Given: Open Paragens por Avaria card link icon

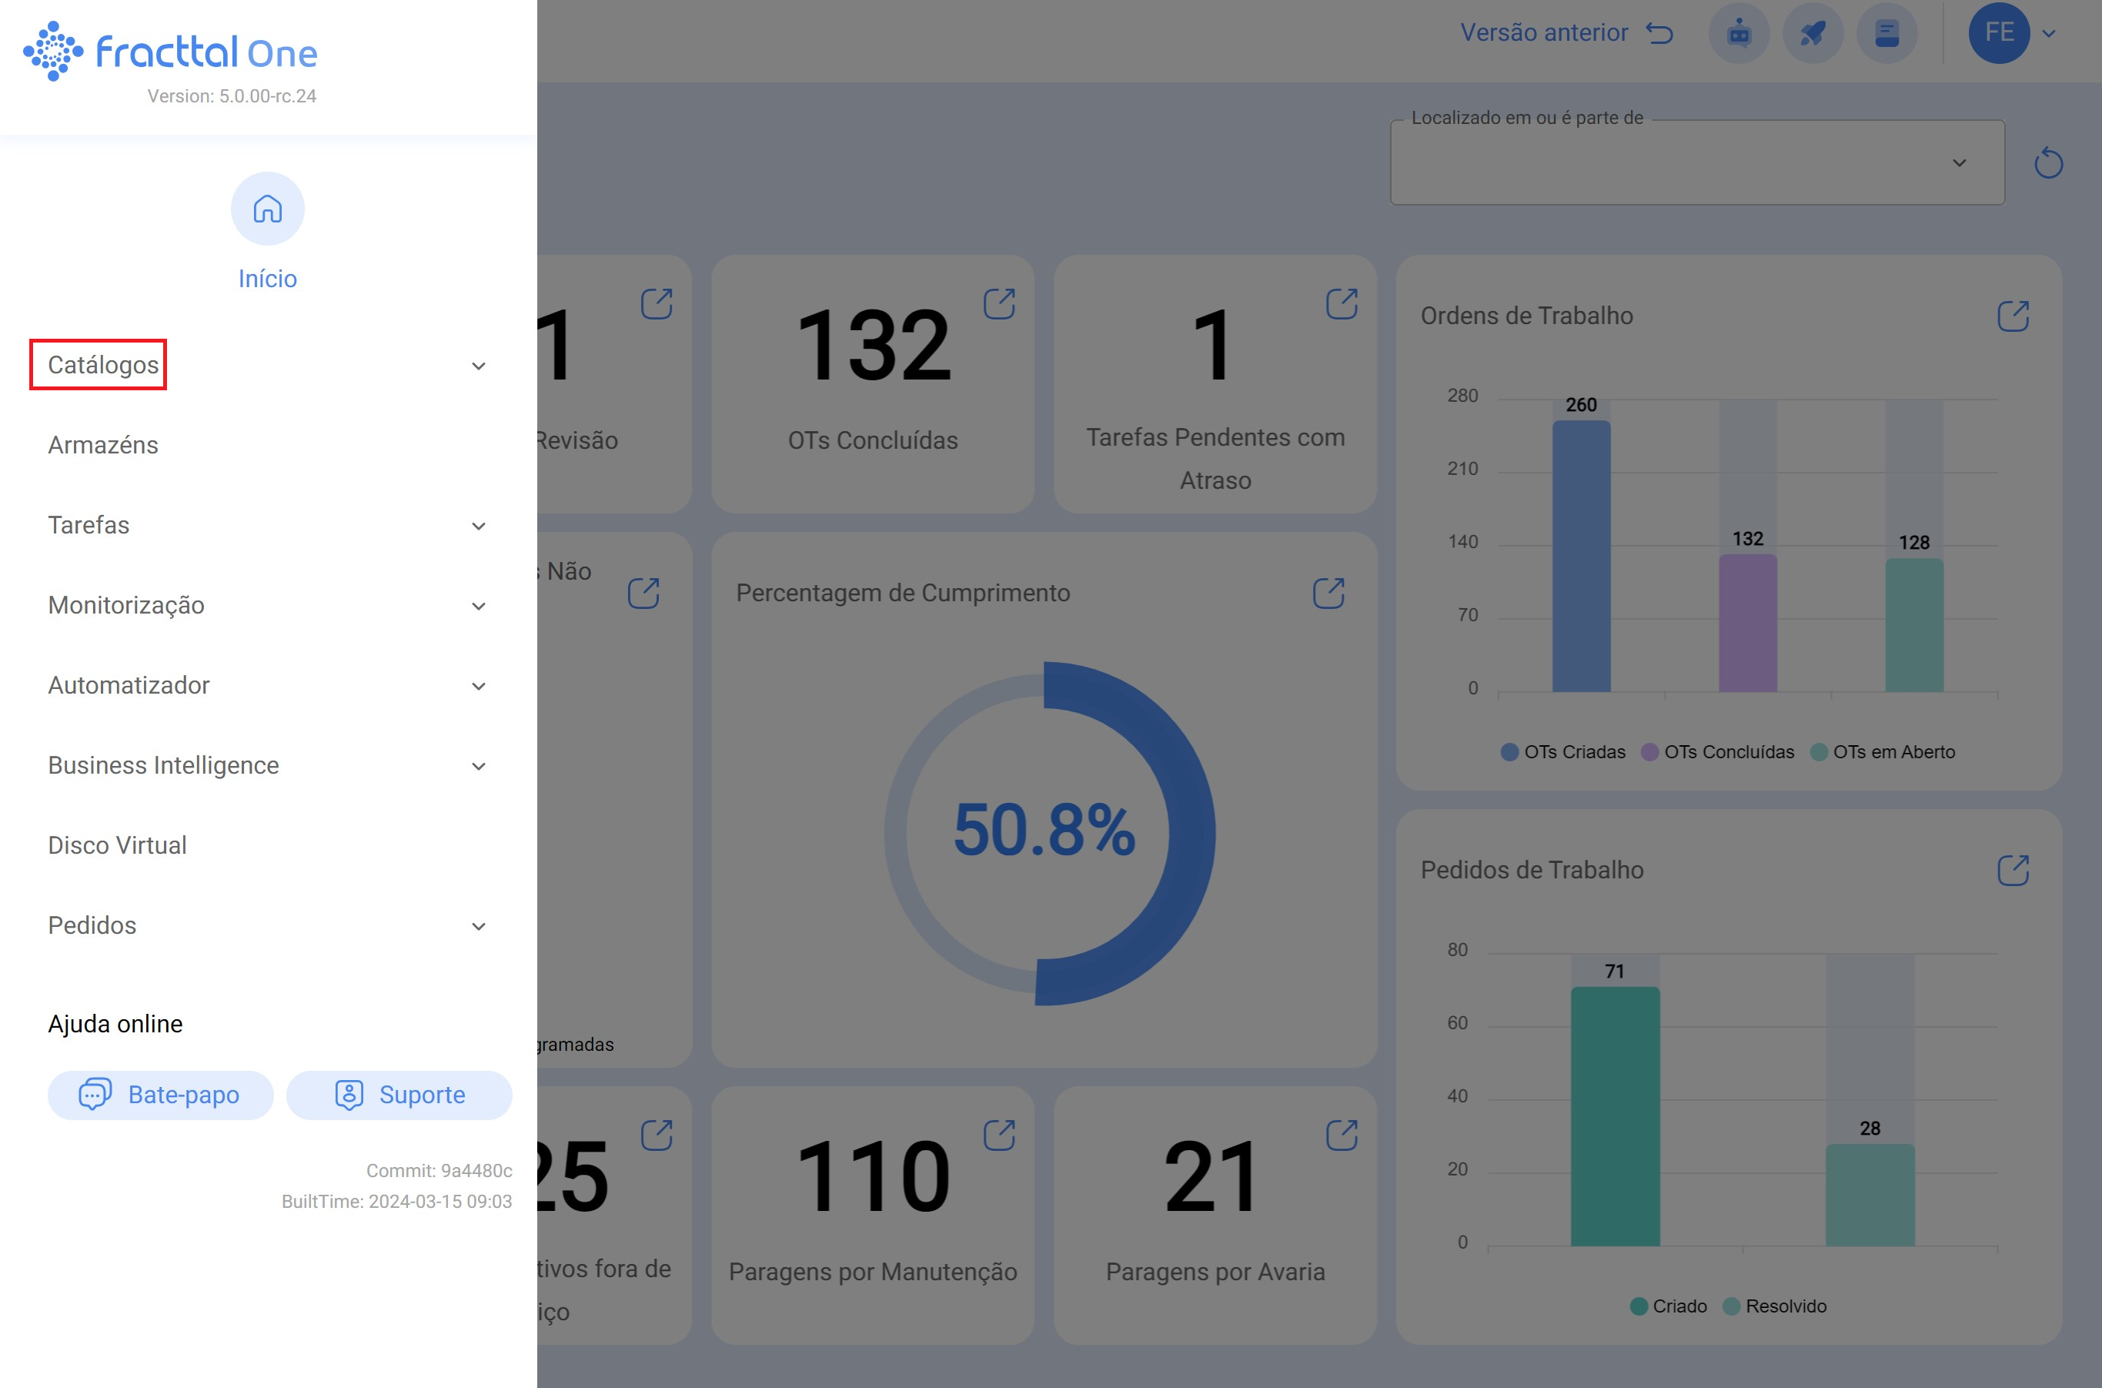Looking at the screenshot, I should [x=1341, y=1135].
